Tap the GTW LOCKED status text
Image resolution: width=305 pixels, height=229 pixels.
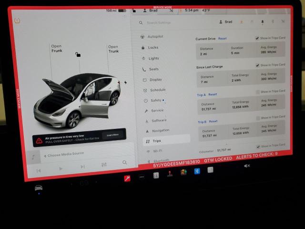pos(218,160)
